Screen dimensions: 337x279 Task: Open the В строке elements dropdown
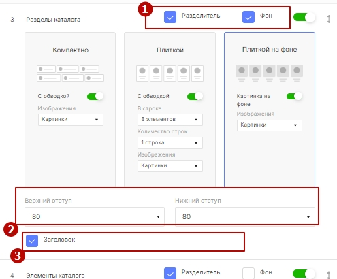coord(170,120)
